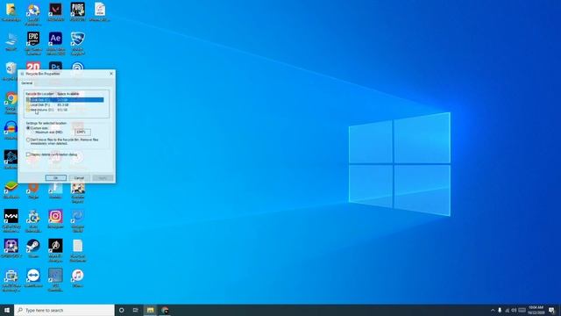Screen dimensions: 561x316
Task: Click the Space Available column header
Action: (68, 94)
